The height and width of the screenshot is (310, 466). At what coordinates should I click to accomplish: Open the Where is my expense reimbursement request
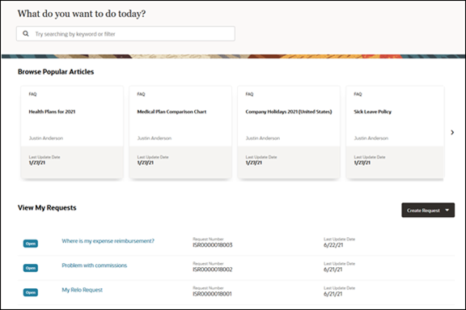(108, 241)
